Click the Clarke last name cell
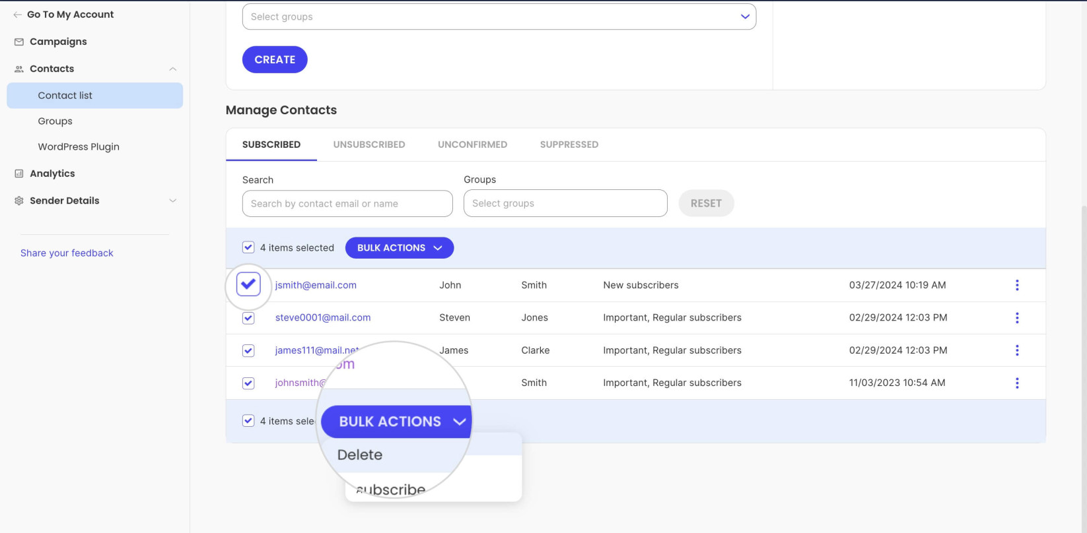1087x533 pixels. 536,350
